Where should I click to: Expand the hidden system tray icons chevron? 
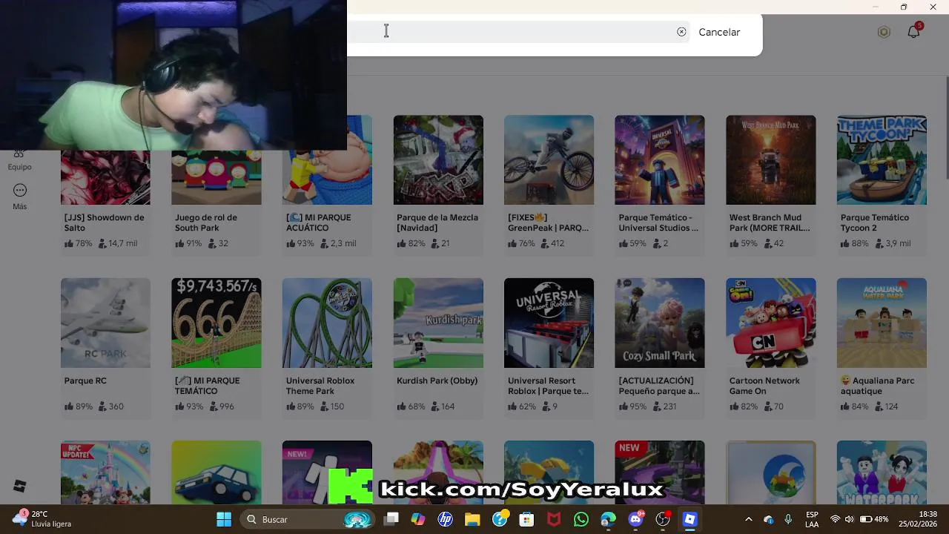tap(748, 519)
